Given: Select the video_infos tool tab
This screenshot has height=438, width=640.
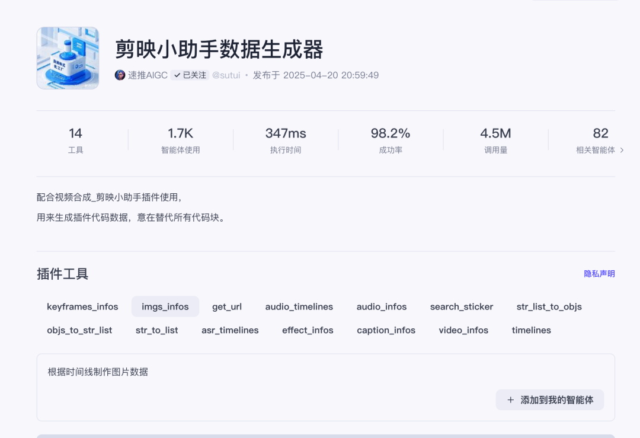Looking at the screenshot, I should (x=463, y=330).
